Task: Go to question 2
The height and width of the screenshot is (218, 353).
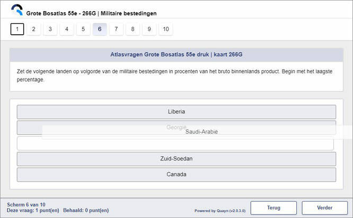Action: pyautogui.click(x=33, y=29)
